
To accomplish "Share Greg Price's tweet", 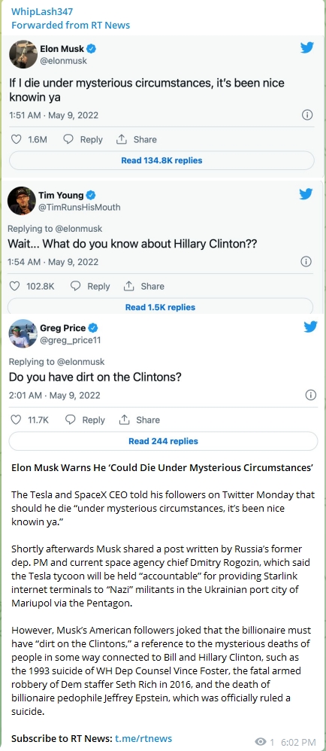I will [139, 420].
